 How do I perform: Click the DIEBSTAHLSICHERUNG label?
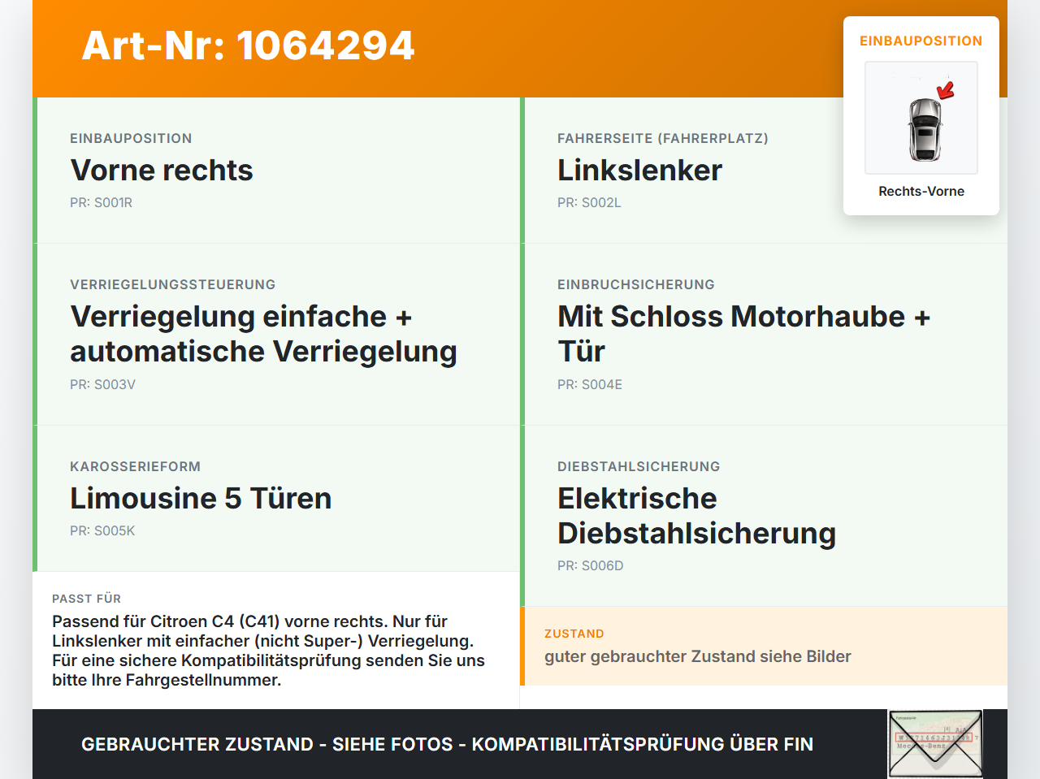639,467
